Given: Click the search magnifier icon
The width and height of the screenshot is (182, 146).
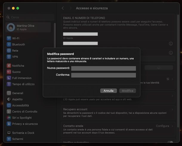Looking at the screenshot, I should click(x=8, y=17).
